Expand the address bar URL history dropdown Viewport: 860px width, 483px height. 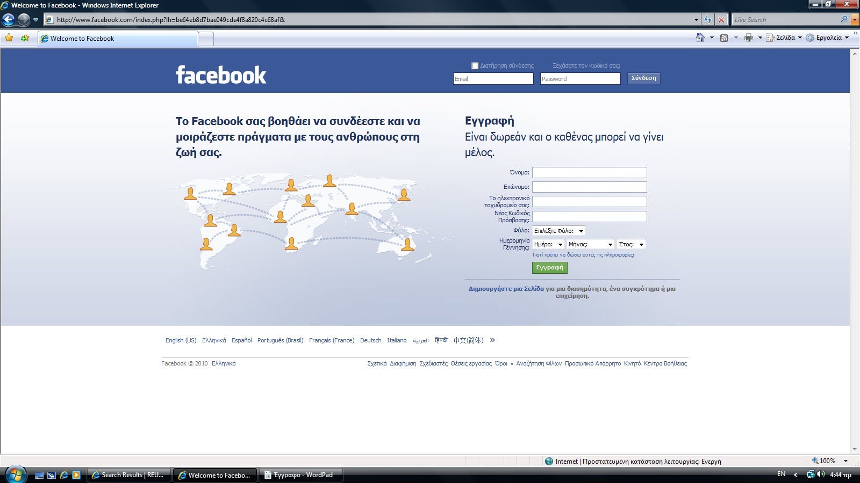point(696,20)
